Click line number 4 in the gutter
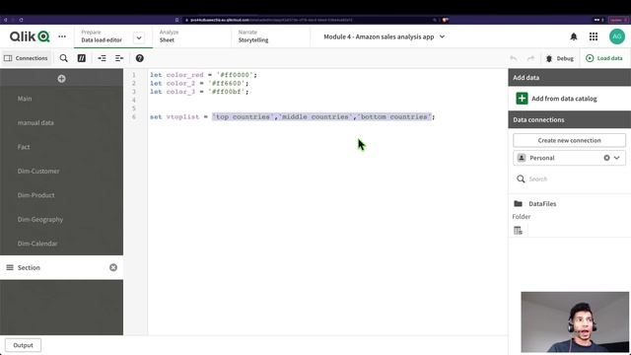Image resolution: width=631 pixels, height=355 pixels. (x=134, y=101)
